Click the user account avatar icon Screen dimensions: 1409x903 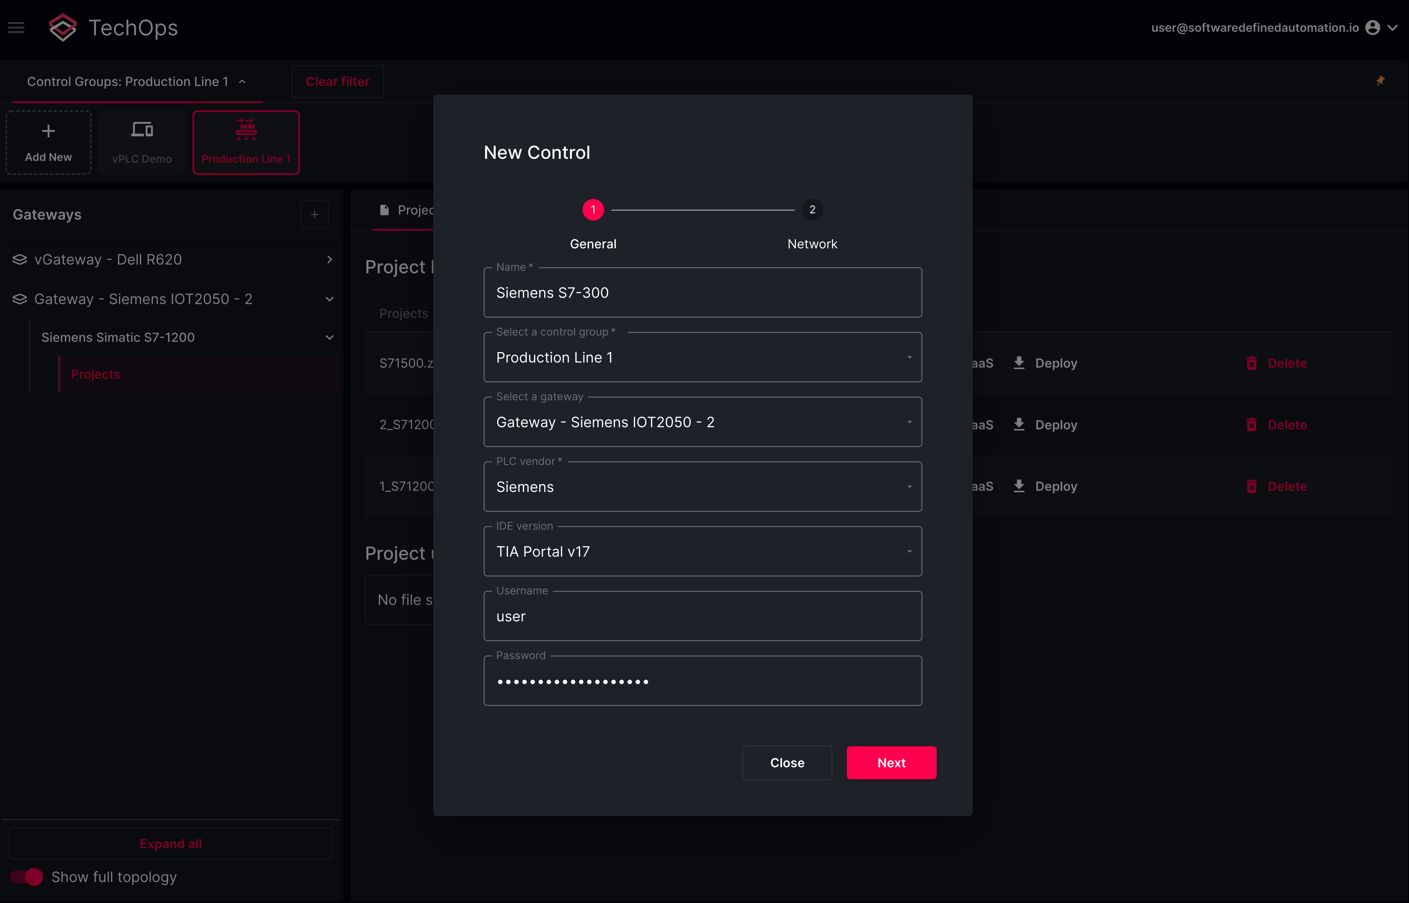point(1372,28)
